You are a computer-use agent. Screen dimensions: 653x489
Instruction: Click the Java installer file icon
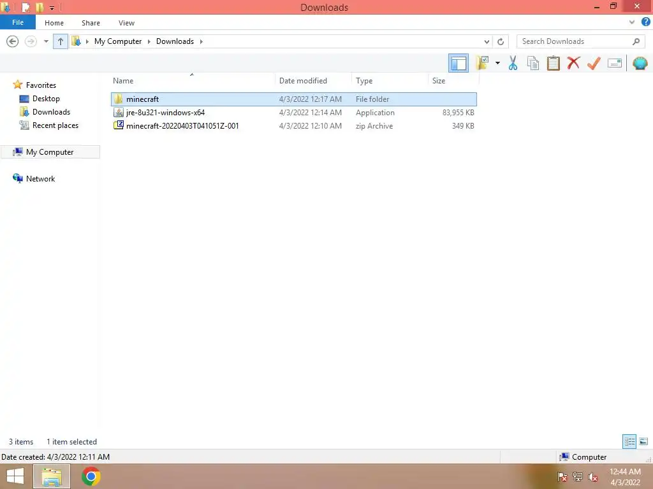pos(119,112)
